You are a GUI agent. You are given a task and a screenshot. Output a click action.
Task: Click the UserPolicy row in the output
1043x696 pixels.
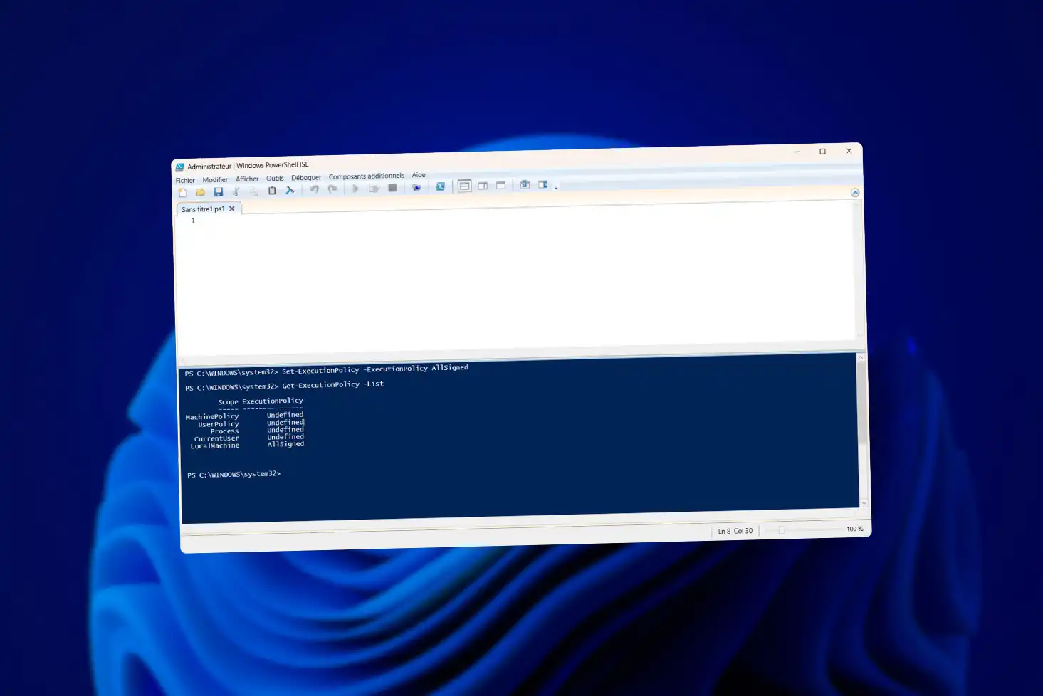[251, 423]
